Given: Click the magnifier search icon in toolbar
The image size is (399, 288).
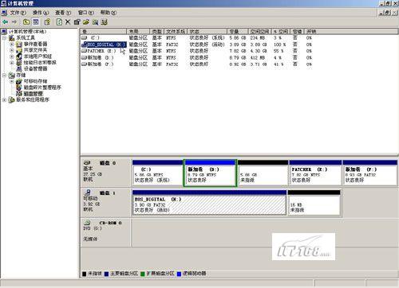Looking at the screenshot, I should click(95, 22).
